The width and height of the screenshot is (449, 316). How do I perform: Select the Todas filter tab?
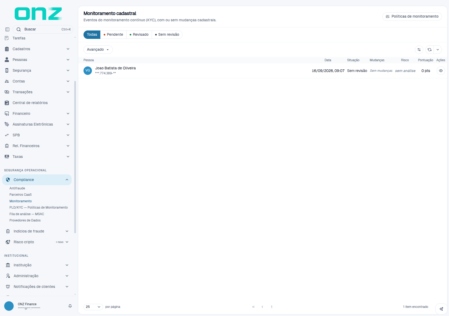(92, 34)
